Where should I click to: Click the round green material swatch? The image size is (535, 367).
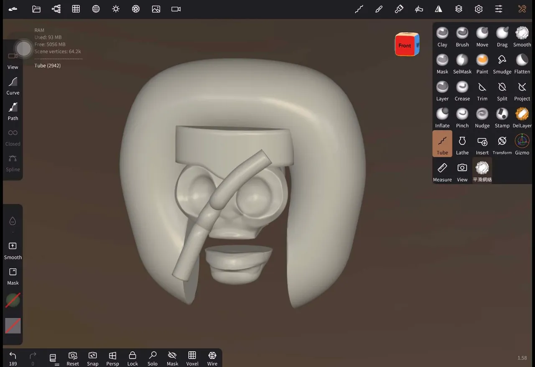tap(13, 300)
